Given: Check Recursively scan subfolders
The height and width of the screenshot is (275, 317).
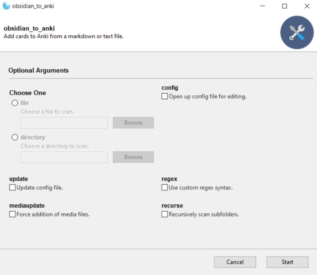Looking at the screenshot, I should pyautogui.click(x=164, y=214).
